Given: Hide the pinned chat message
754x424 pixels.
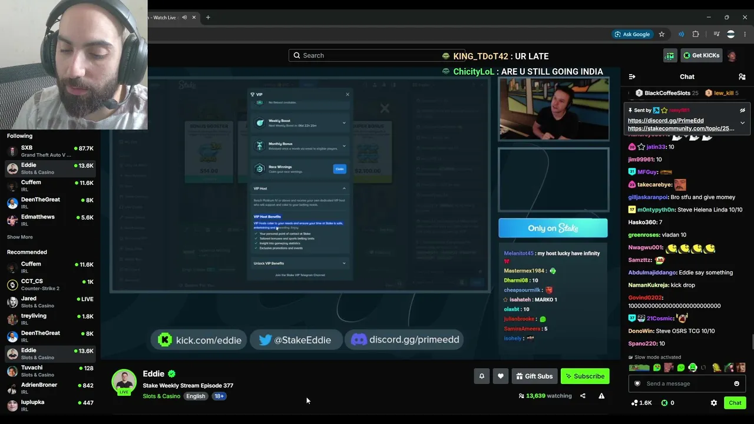Looking at the screenshot, I should (x=742, y=110).
